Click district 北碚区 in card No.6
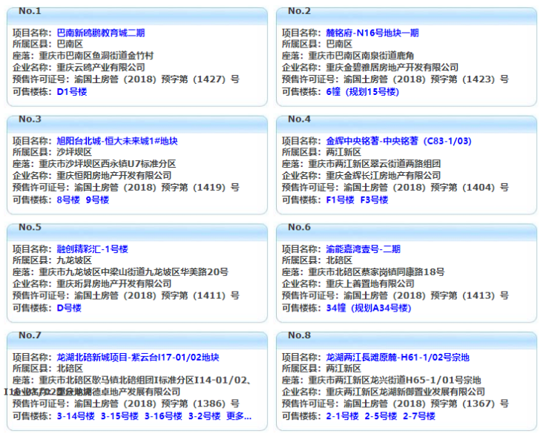Image resolution: width=549 pixels, height=434 pixels. pos(339,260)
